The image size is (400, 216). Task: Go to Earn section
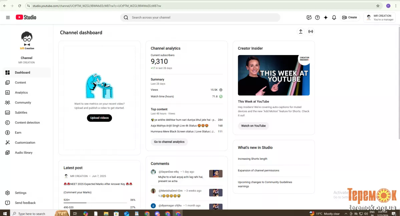click(x=18, y=132)
